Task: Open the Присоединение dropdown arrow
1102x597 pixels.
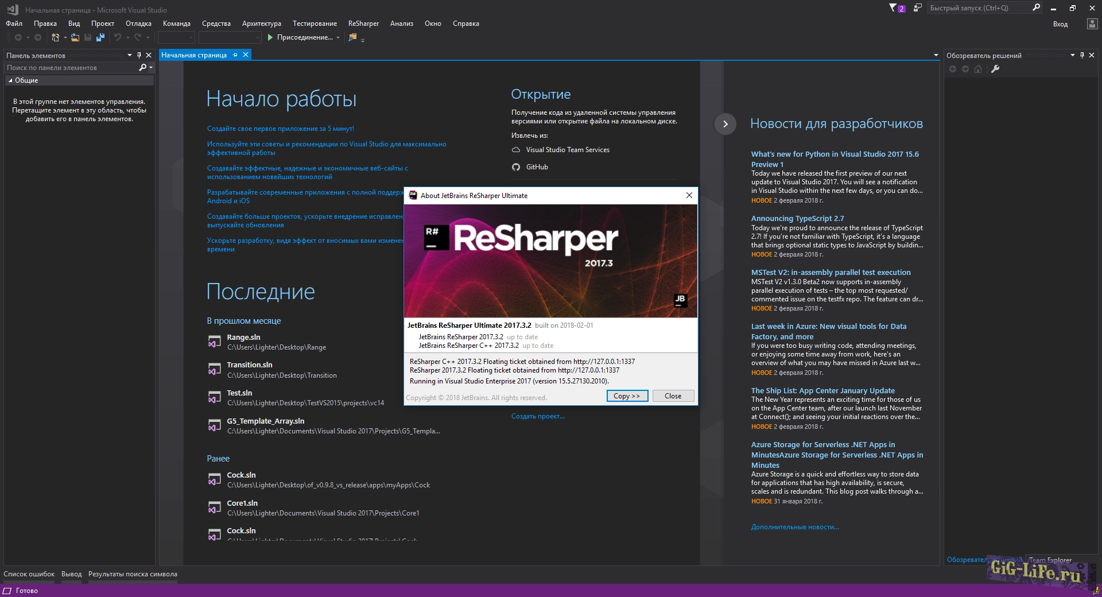Action: (338, 38)
